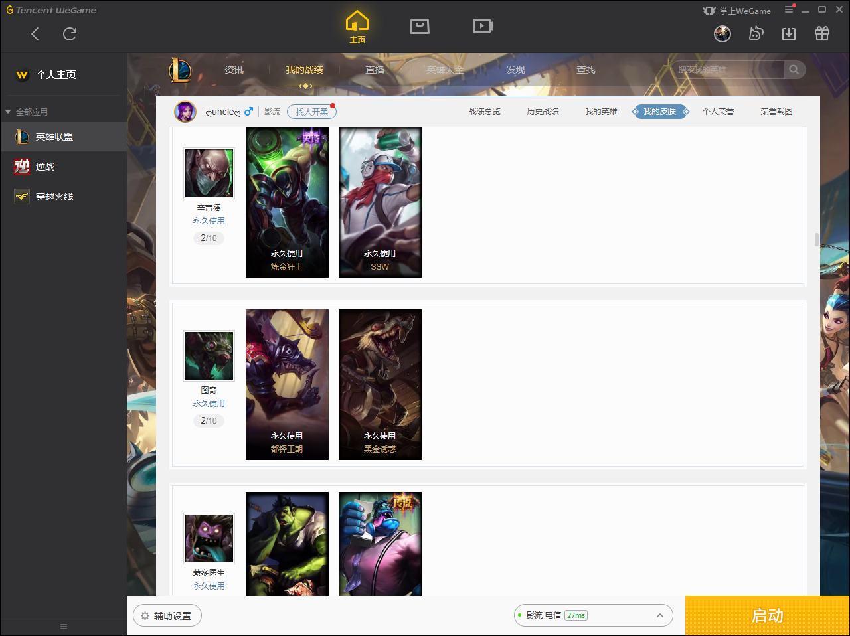Click the League of Legends logo icon
This screenshot has width=850, height=636.
click(180, 70)
